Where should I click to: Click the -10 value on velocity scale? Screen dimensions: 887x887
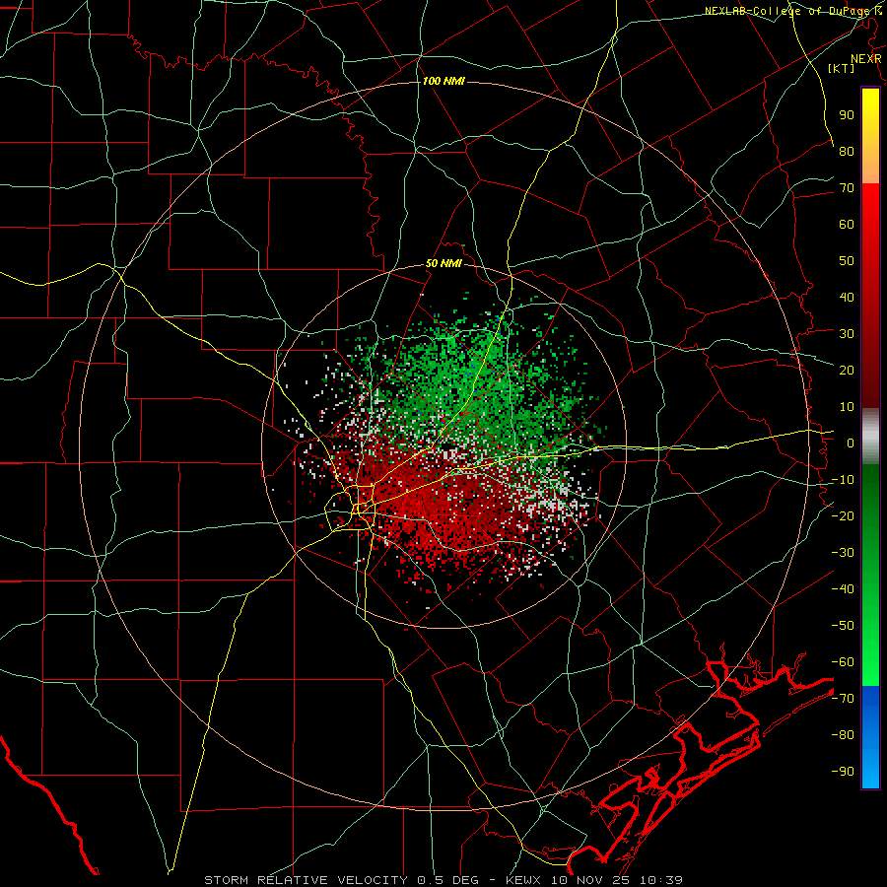click(843, 480)
